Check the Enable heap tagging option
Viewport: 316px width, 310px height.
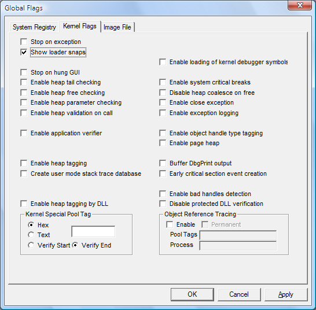[24, 163]
